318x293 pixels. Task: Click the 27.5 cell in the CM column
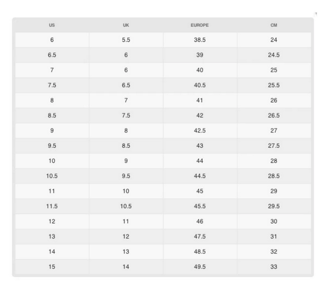click(x=274, y=146)
